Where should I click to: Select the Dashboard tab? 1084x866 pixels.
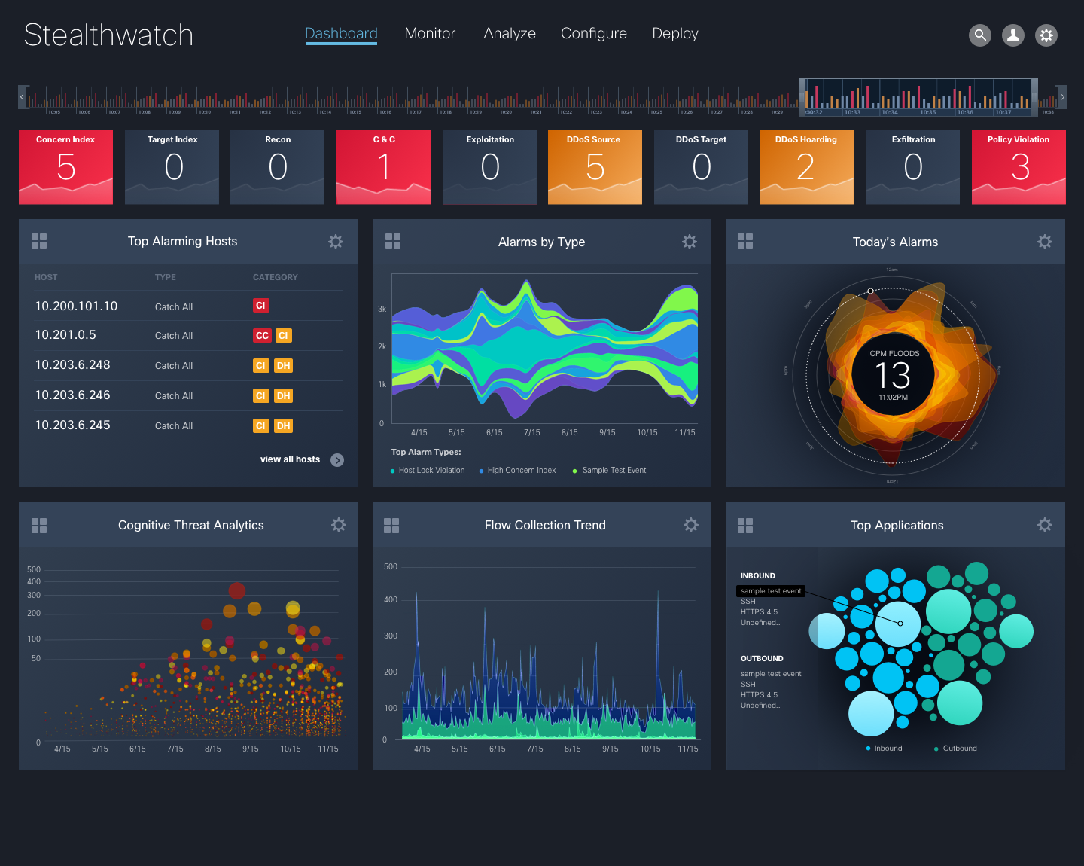pyautogui.click(x=341, y=34)
